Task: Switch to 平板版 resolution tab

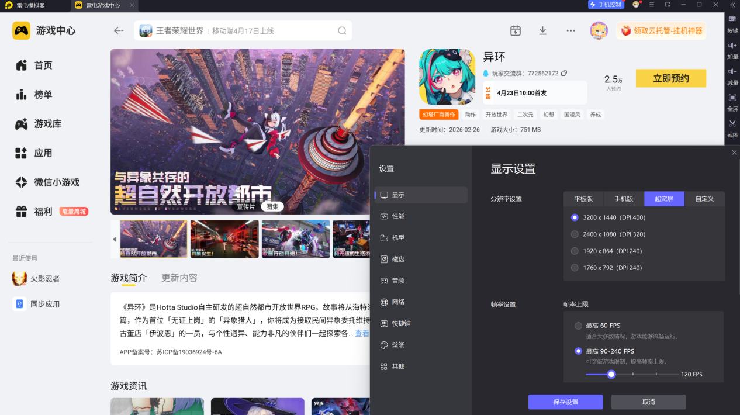Action: point(583,199)
